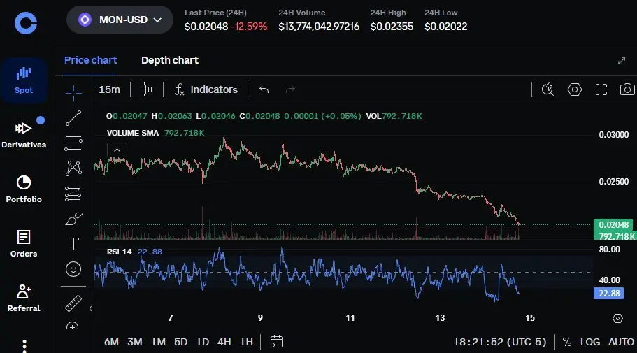Set the range to 1H
The height and width of the screenshot is (353, 637).
[x=246, y=342]
